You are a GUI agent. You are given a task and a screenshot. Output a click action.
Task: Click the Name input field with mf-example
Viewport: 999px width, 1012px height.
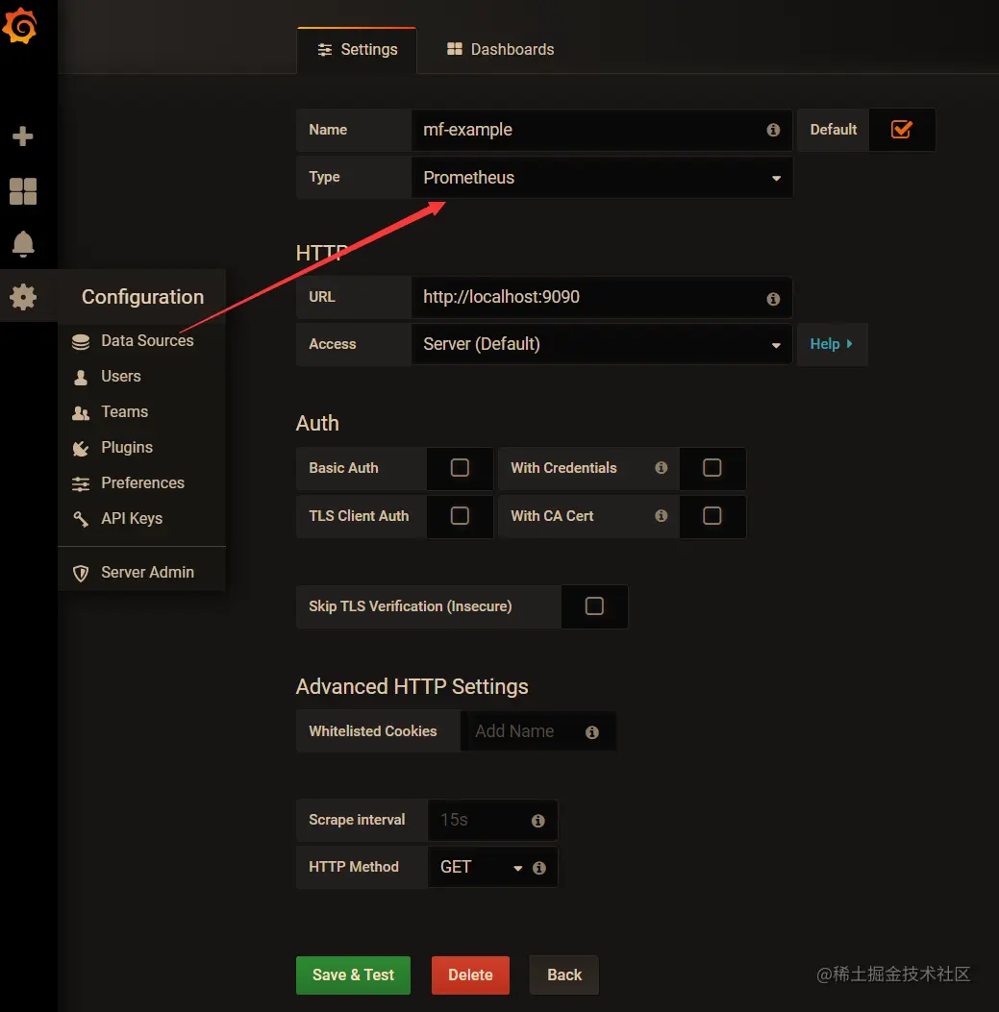(x=602, y=130)
